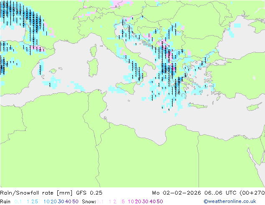The height and width of the screenshot is (205, 265).
Task: Pick the Snow legend 10 value
Action: pyautogui.click(x=131, y=202)
